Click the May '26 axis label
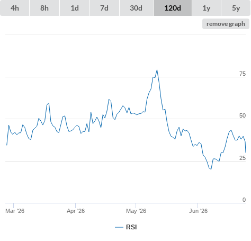The height and width of the screenshot is (241, 251). (136, 211)
